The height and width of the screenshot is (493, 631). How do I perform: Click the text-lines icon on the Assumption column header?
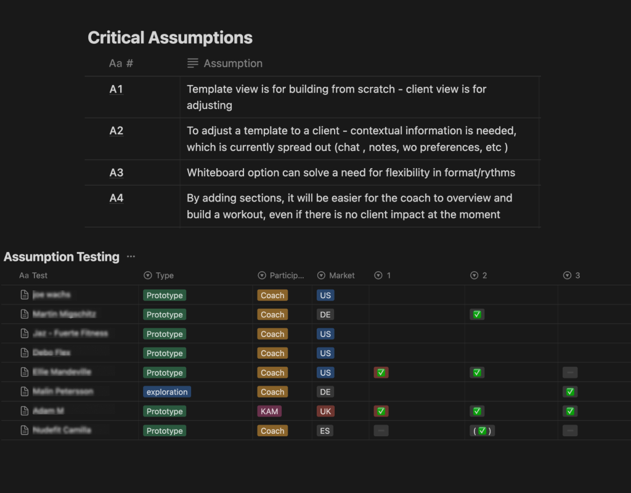pyautogui.click(x=193, y=63)
